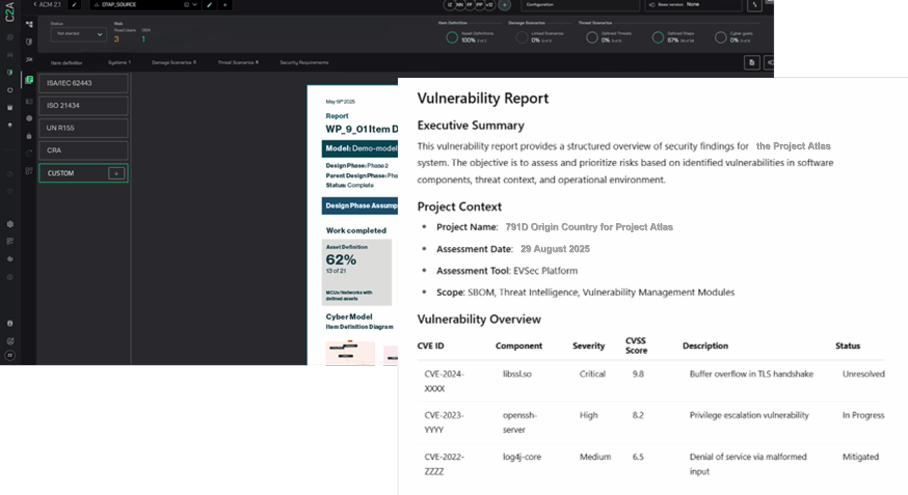Click the hexagon settings icon in outer sidebar

[10, 224]
